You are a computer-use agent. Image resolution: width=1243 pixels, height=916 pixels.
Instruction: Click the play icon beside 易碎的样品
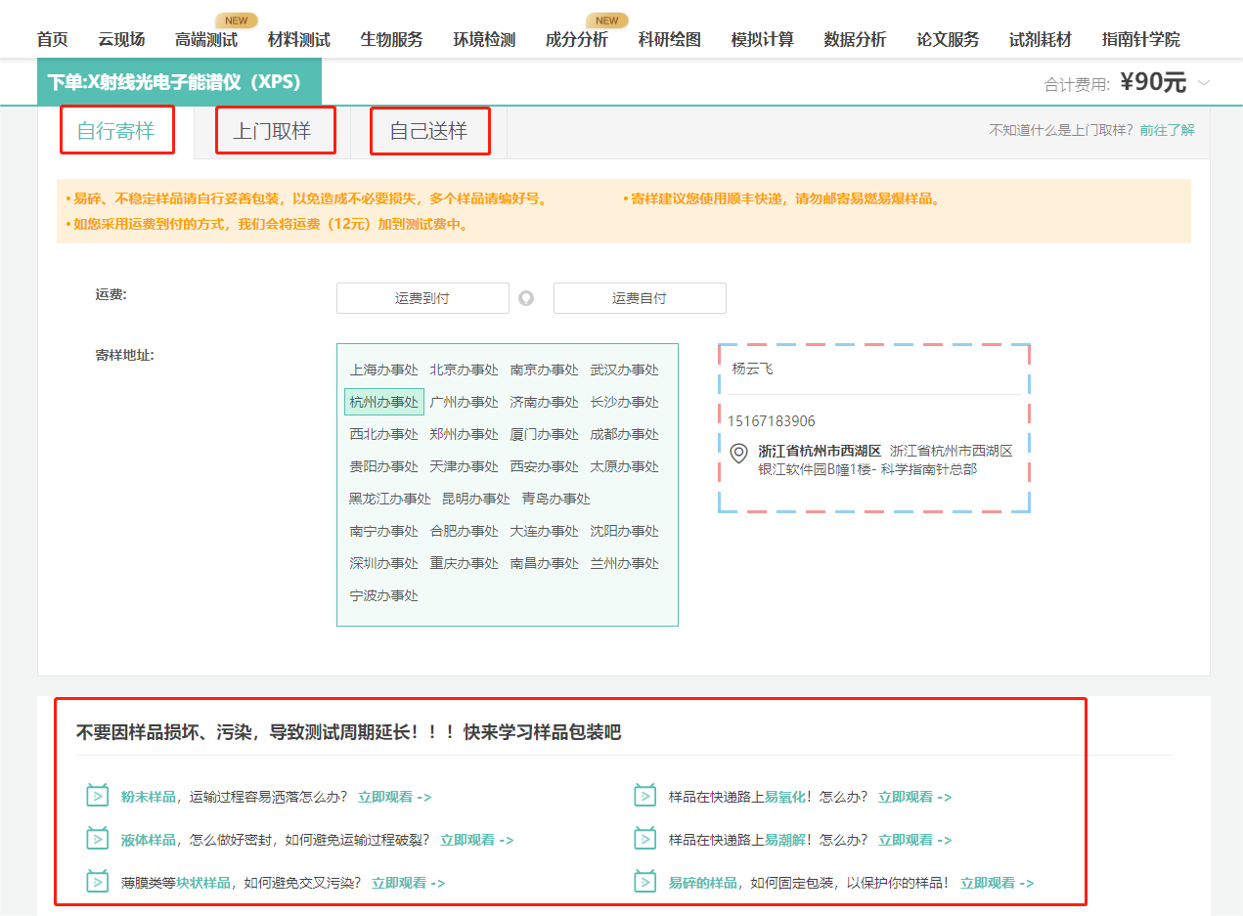tap(644, 881)
